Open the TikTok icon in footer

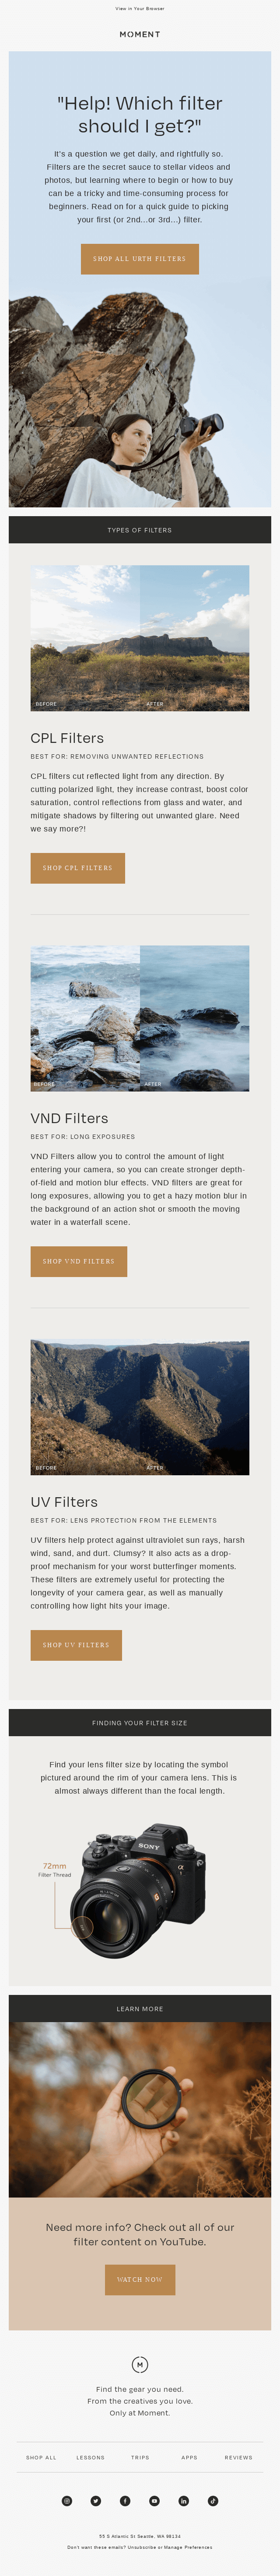(x=212, y=2500)
